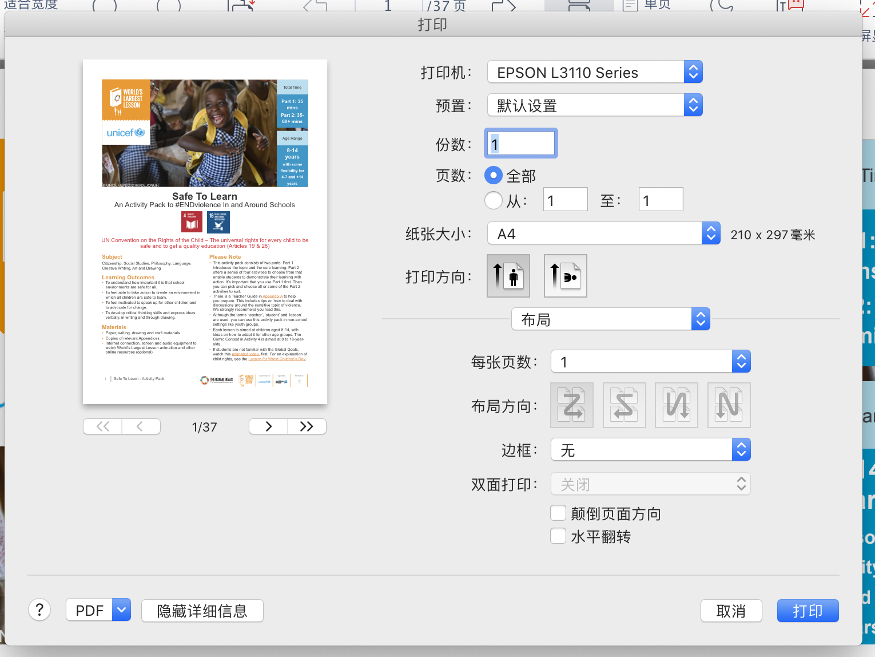Click the 份数 copies input field

click(x=521, y=143)
